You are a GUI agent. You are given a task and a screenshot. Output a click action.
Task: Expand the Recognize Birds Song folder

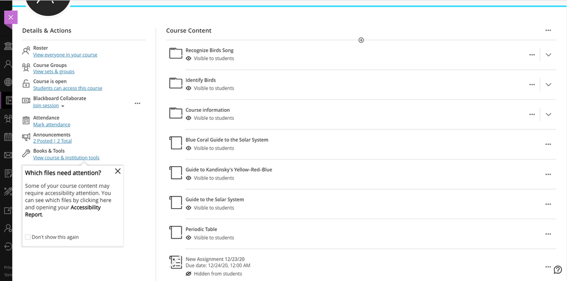pos(548,55)
